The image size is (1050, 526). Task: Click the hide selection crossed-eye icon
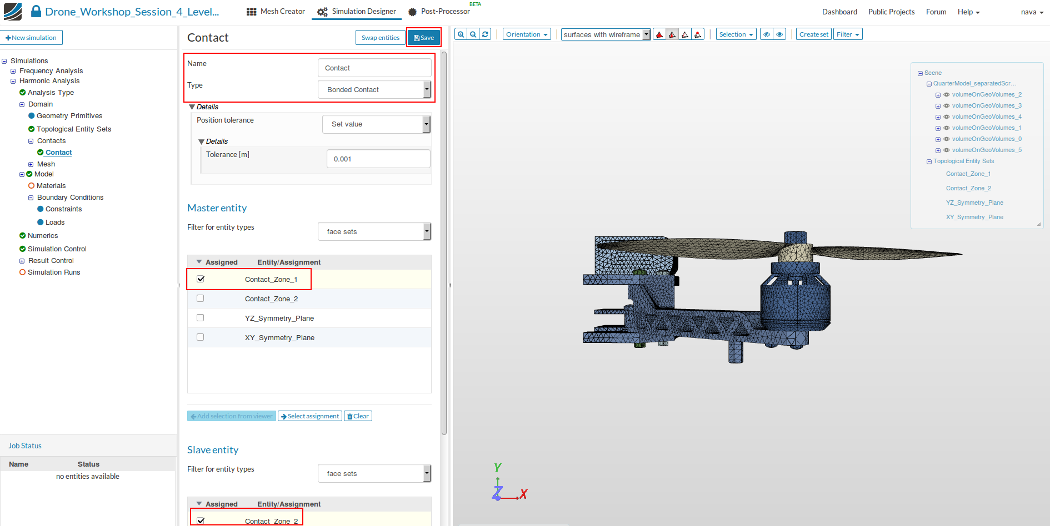(767, 34)
